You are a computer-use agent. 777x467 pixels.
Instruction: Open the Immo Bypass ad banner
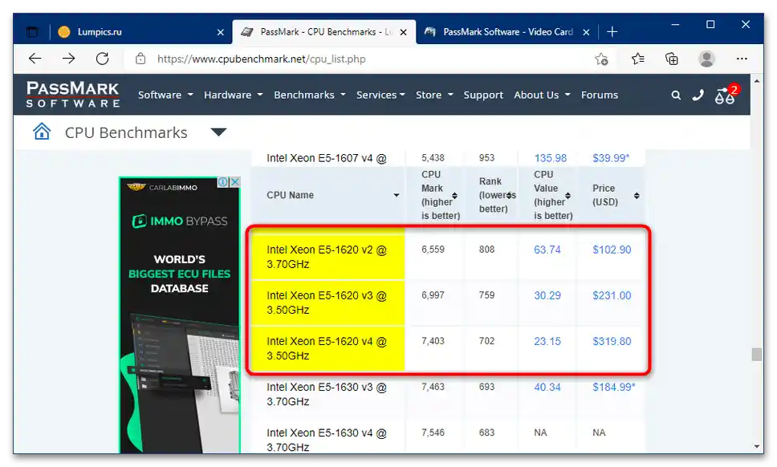pos(180,315)
